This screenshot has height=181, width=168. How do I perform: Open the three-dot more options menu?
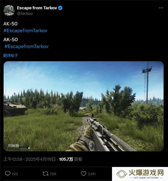(x=161, y=8)
